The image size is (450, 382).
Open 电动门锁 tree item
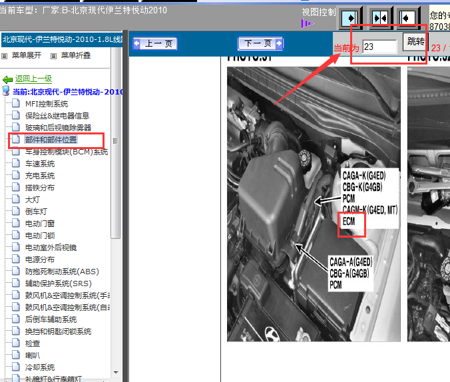pos(39,236)
